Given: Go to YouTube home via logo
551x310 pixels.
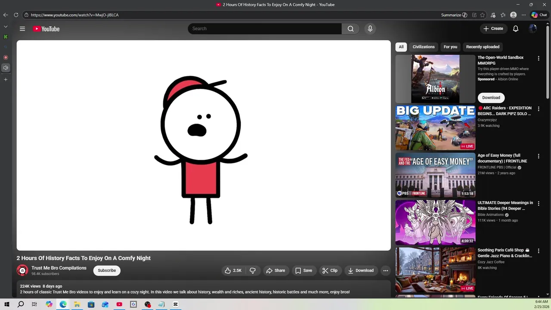Looking at the screenshot, I should click(46, 29).
